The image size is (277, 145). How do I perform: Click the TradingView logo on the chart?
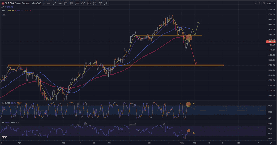click(x=4, y=137)
